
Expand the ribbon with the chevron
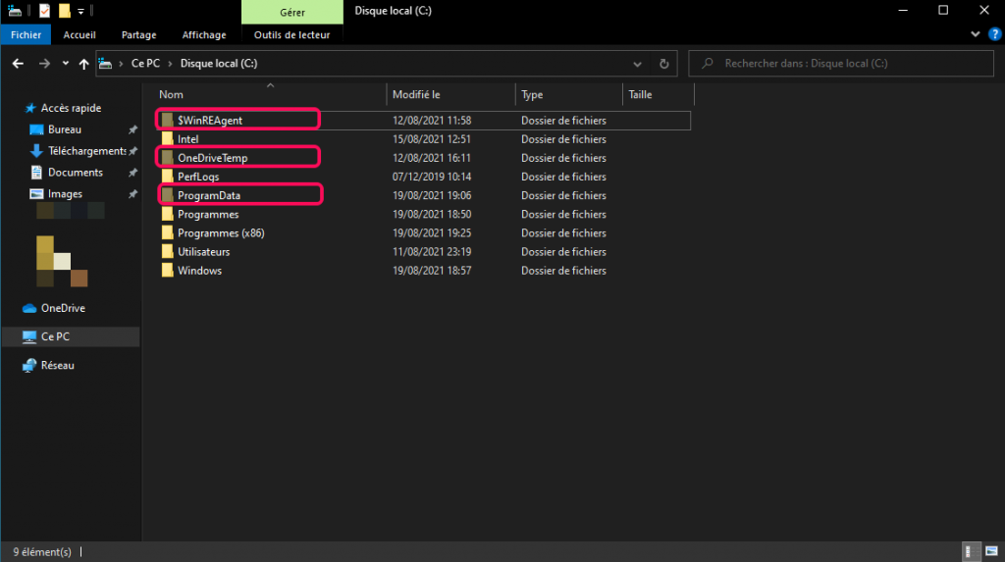click(x=975, y=34)
